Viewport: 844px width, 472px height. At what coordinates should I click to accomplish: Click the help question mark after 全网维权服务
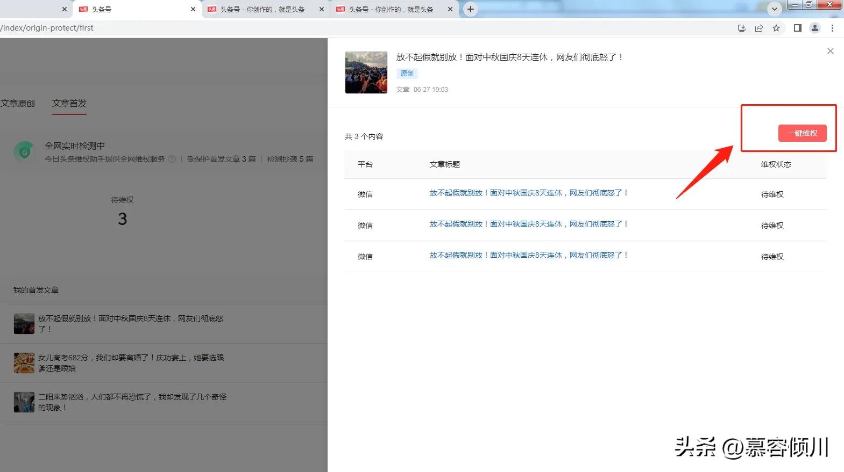coord(172,159)
